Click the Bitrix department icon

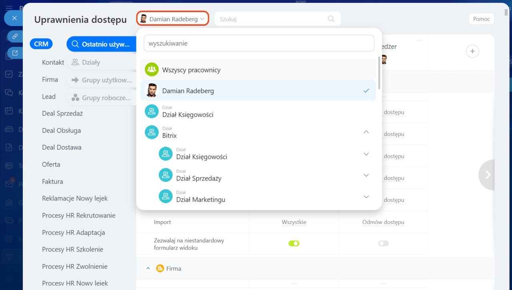click(152, 132)
